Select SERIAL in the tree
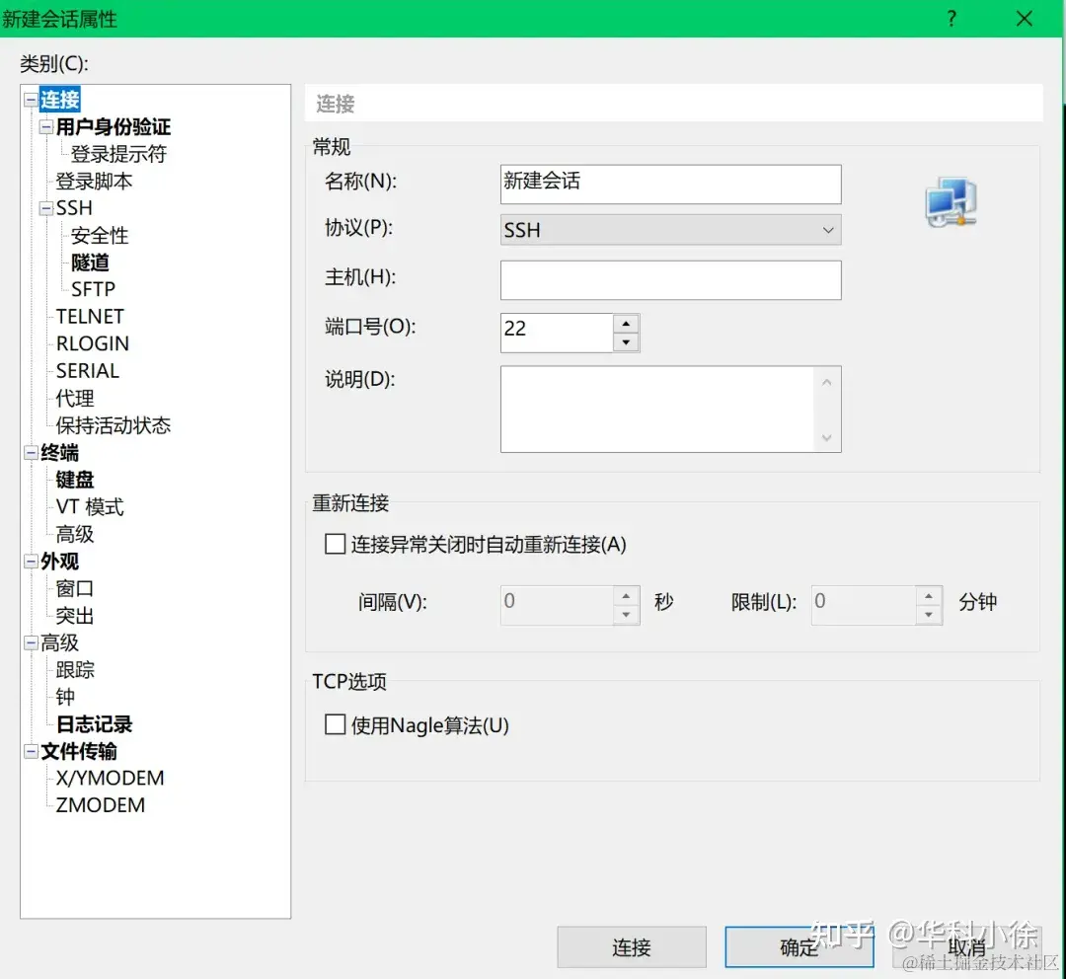 (x=87, y=371)
